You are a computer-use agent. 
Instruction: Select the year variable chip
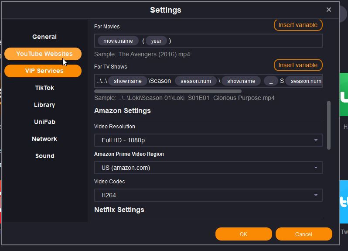coord(156,41)
